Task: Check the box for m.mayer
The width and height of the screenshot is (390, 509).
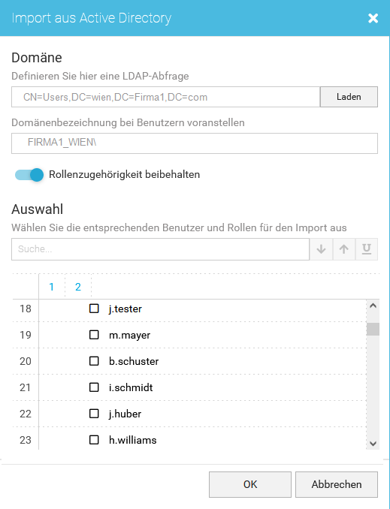Action: click(94, 335)
